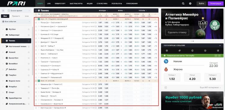Open +66 markets for Рогозинска-Дзик С match
The width and height of the screenshot is (225, 110).
(155, 27)
